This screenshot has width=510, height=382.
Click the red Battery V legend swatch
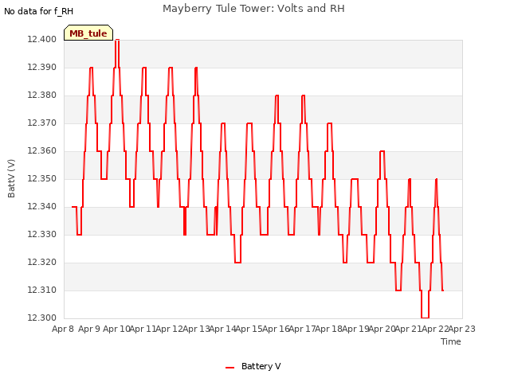230,368
